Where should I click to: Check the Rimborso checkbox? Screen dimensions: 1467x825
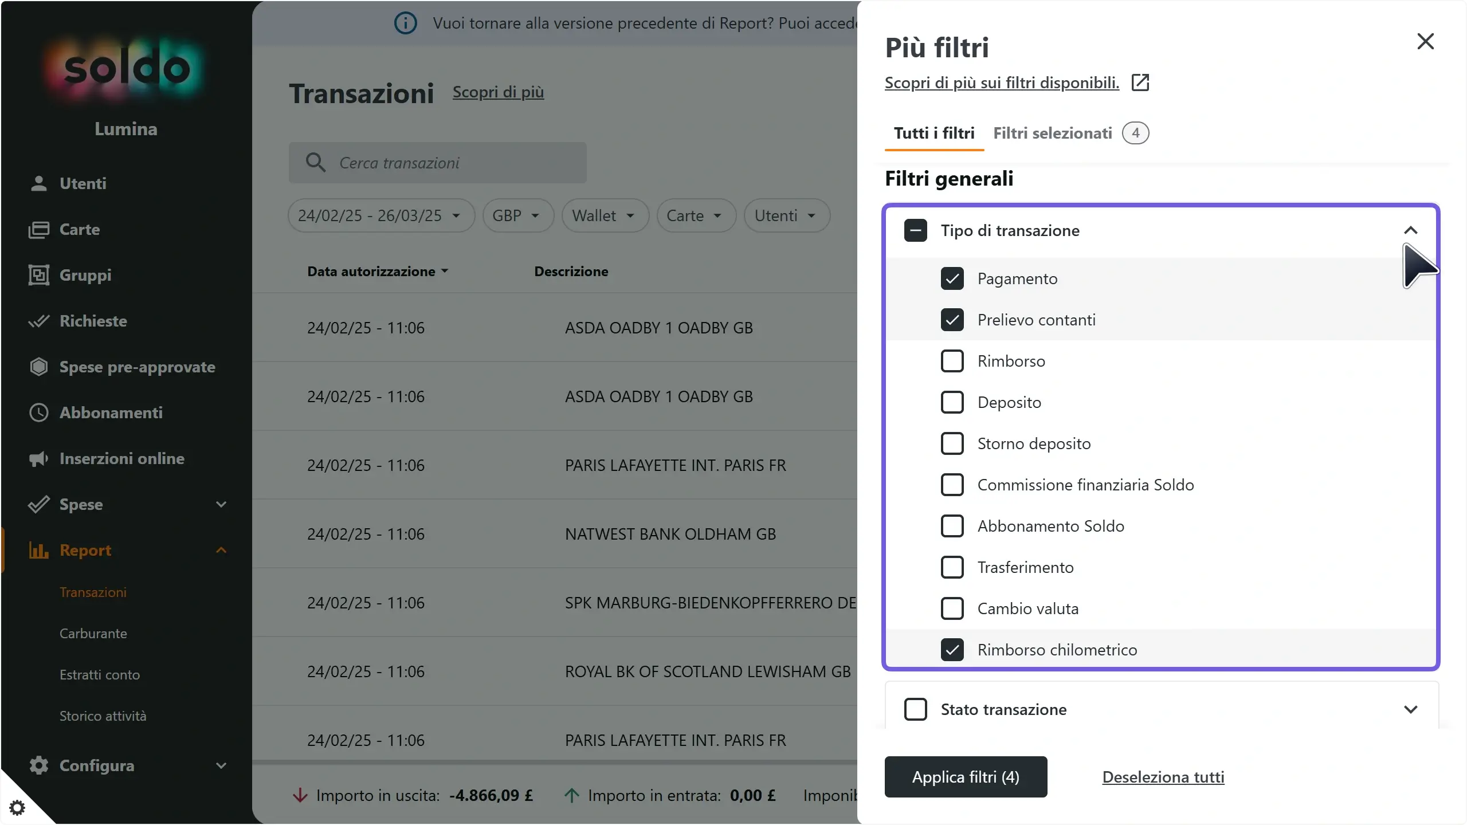pyautogui.click(x=952, y=361)
